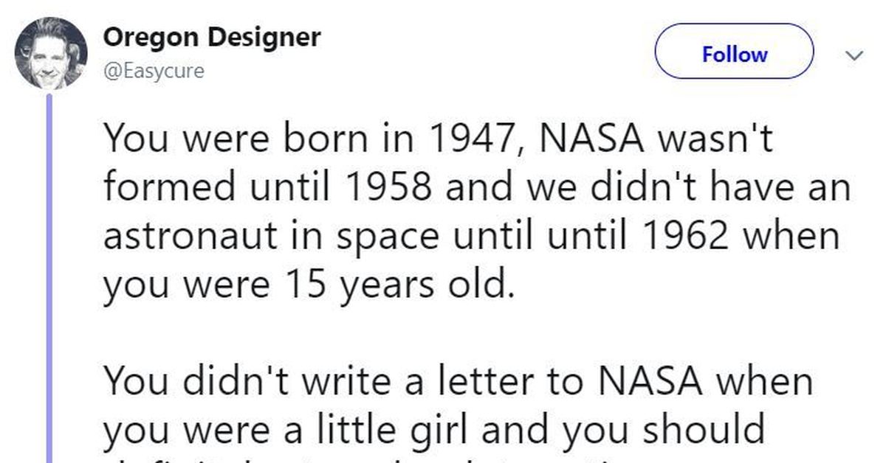886x463 pixels.
Task: Open the Oregon Designer display name link
Action: click(x=212, y=38)
